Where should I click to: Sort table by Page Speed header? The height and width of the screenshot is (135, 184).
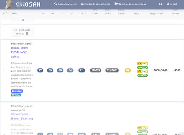(121, 12)
